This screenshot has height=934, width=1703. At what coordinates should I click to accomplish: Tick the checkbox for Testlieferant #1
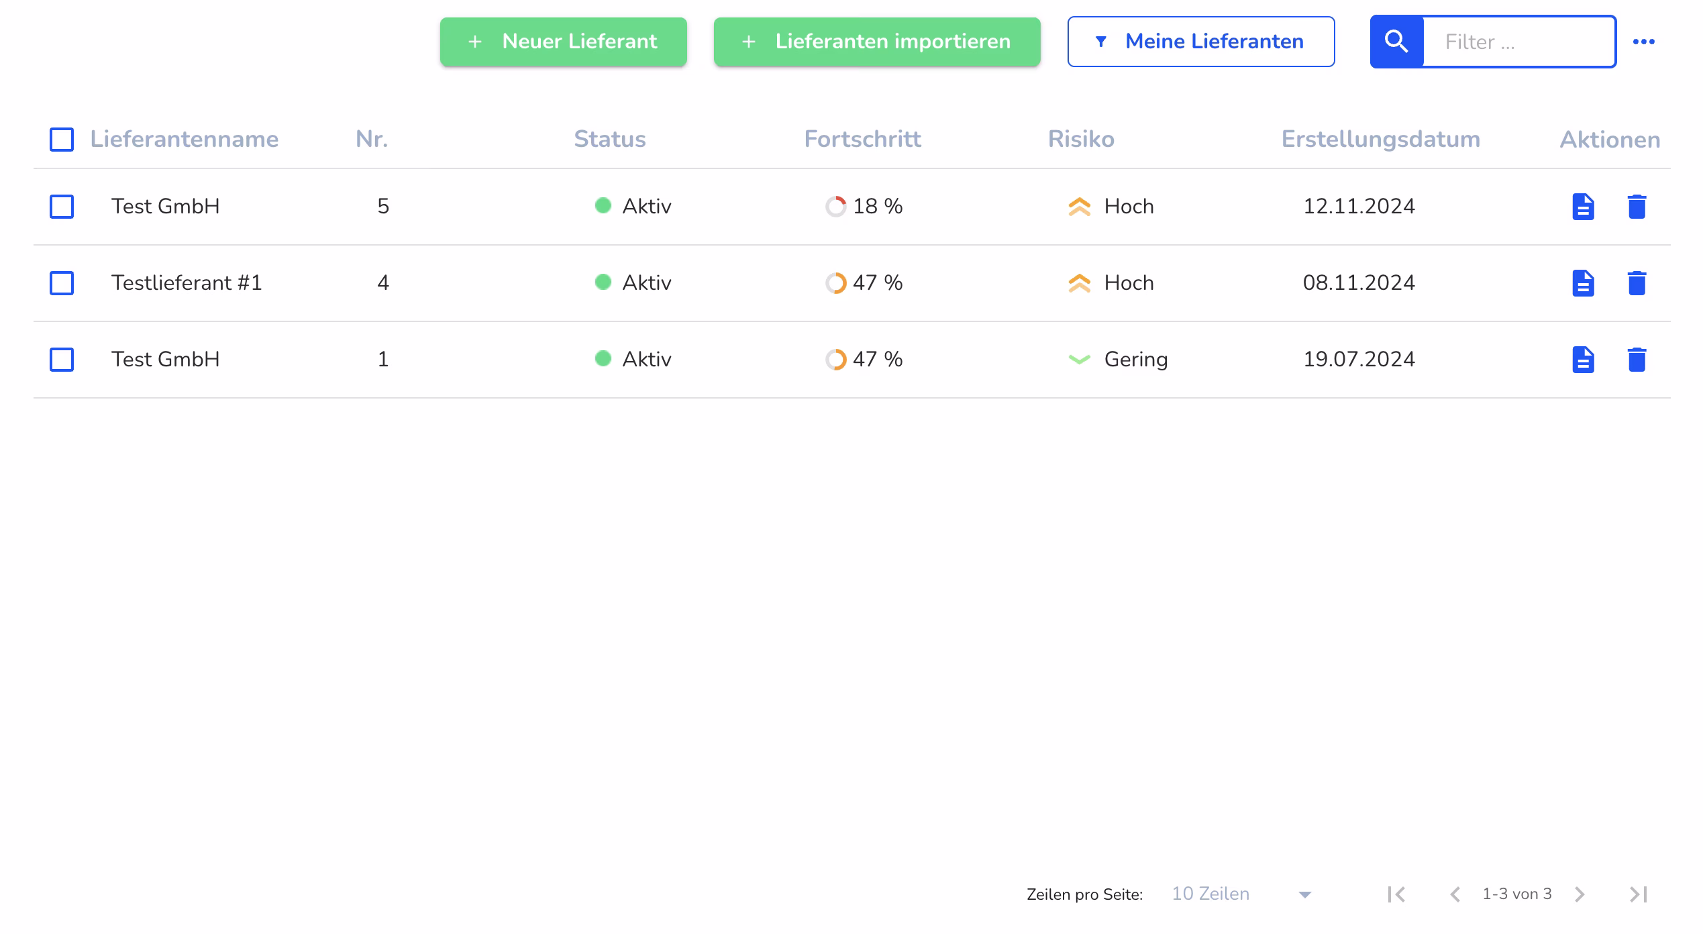(62, 282)
